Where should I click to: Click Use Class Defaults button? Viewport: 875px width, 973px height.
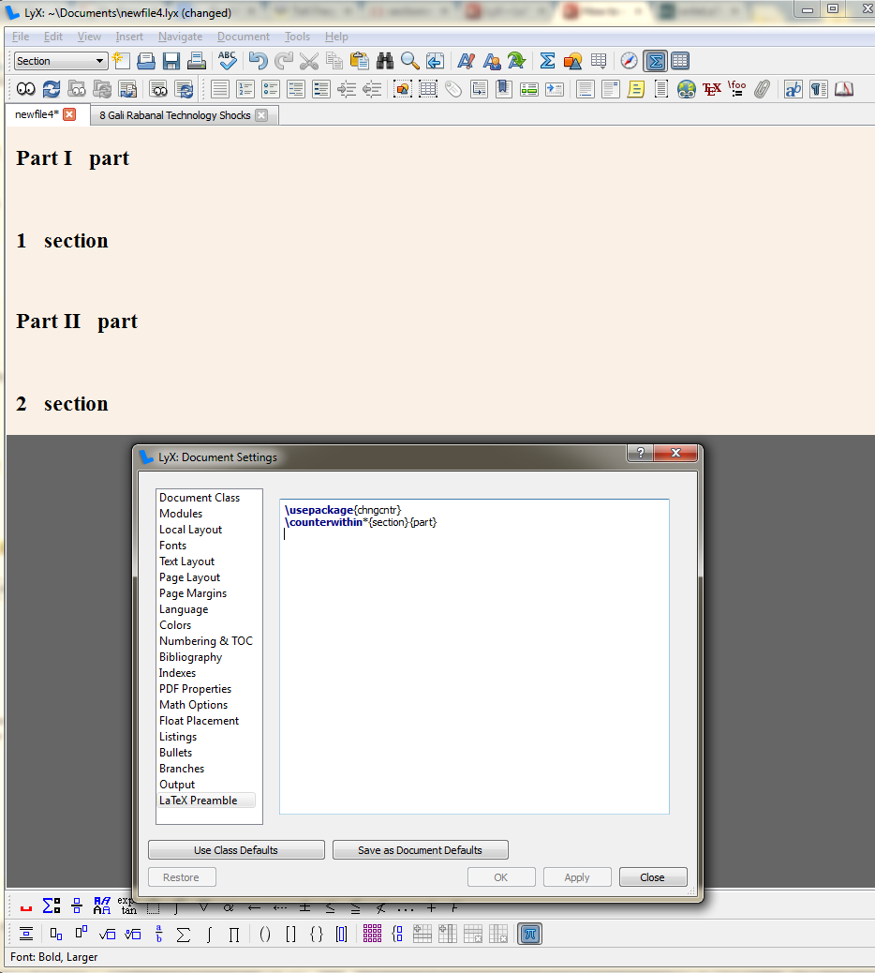click(x=236, y=850)
